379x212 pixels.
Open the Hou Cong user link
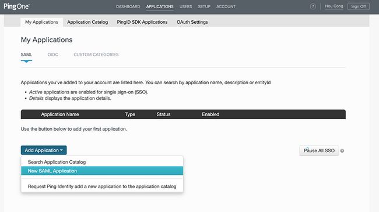tap(334, 6)
